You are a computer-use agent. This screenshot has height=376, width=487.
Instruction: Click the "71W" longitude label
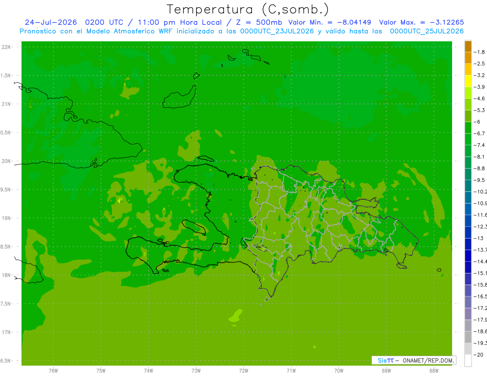tap(291, 370)
